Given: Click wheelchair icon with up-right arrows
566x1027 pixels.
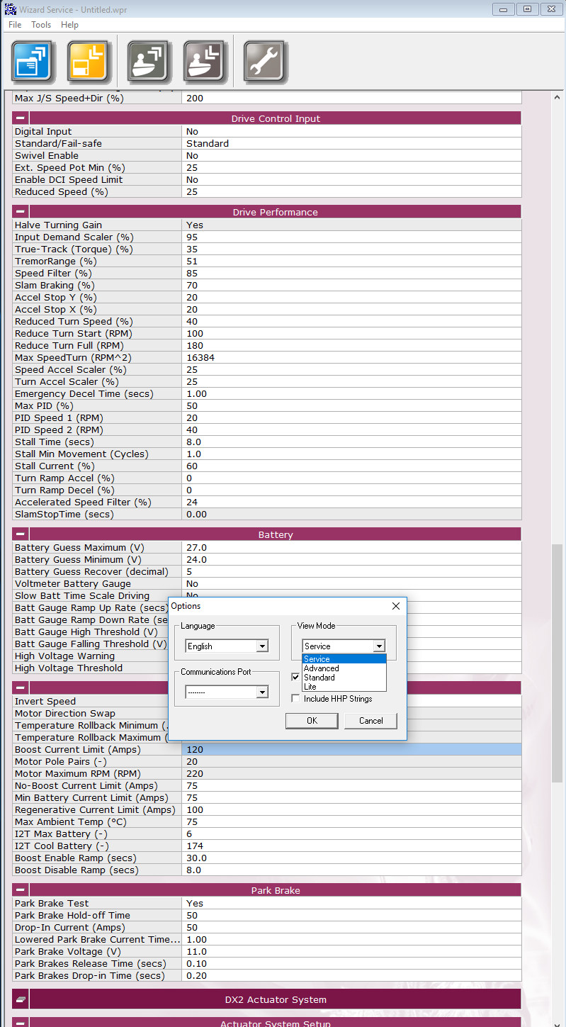Looking at the screenshot, I should pyautogui.click(x=149, y=61).
